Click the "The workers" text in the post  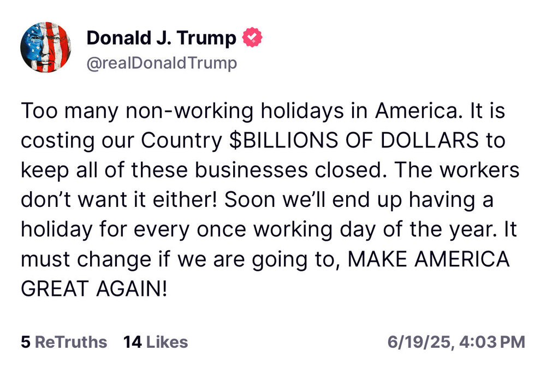coord(456,170)
